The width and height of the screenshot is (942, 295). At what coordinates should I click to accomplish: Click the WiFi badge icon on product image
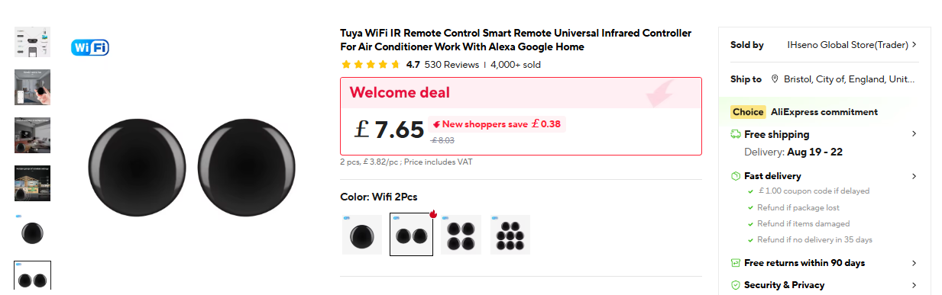[90, 48]
